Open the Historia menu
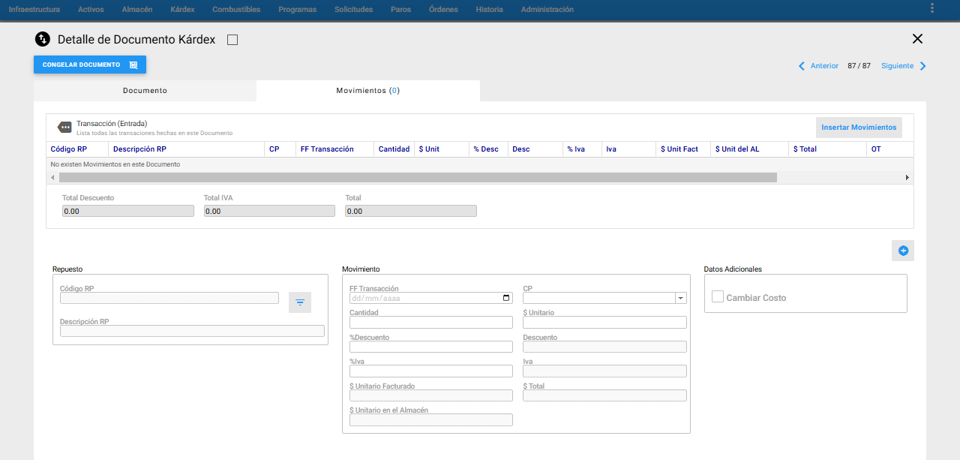960x460 pixels. [x=489, y=10]
